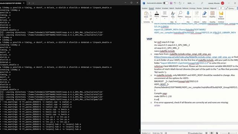Screen dimensions: 238x134
Task: Expand the Odstavec paragraph group
Action: click(164, 15)
